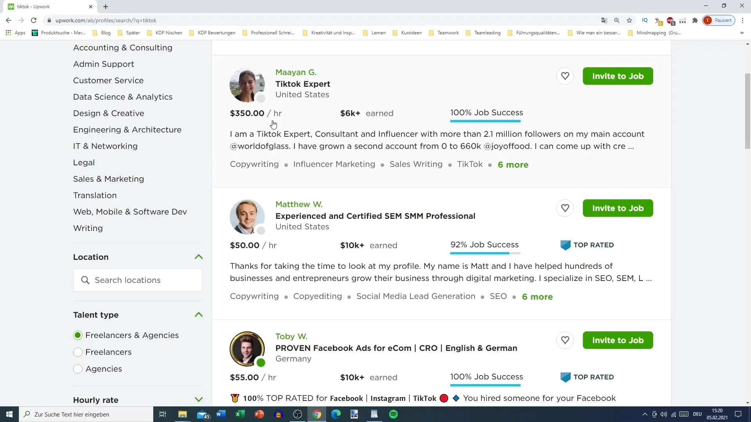751x422 pixels.
Task: Show 6 more skills for Matthew W.
Action: pos(537,297)
